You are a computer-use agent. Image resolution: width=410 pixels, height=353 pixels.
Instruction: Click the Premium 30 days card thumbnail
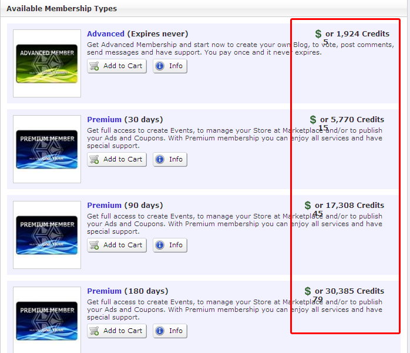point(47,149)
